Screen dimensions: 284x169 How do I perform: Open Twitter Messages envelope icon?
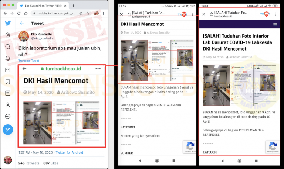coord(8,70)
